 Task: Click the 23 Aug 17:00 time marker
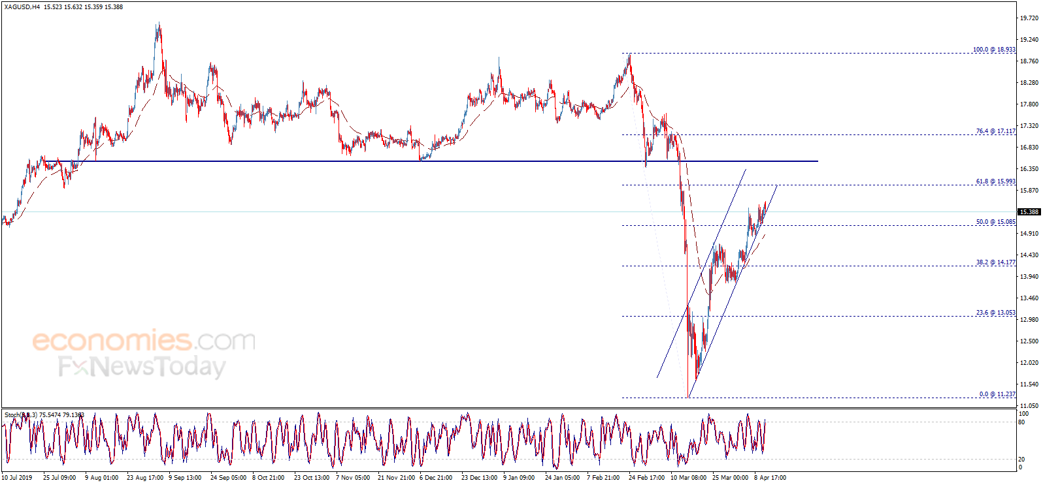tap(145, 478)
